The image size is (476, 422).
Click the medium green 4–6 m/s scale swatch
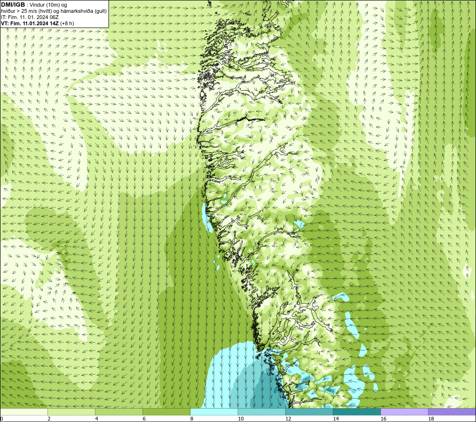(x=119, y=412)
